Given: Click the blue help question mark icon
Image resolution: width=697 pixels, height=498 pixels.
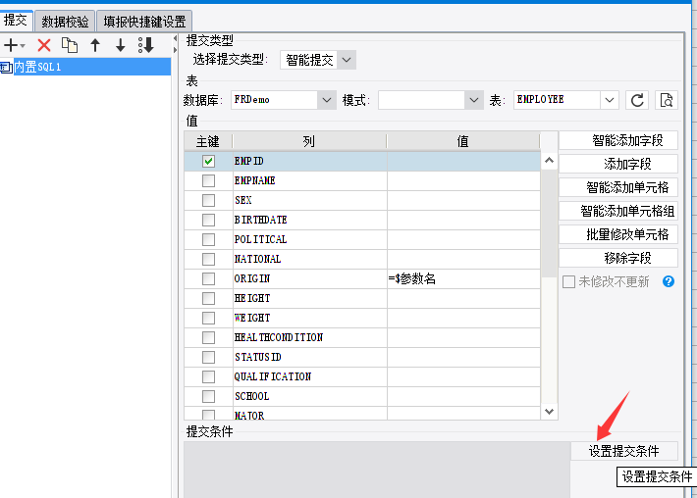Looking at the screenshot, I should [669, 281].
